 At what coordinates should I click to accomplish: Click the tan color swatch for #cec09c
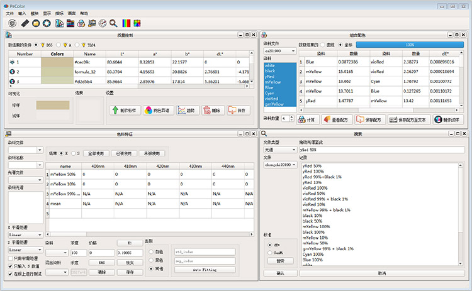click(57, 62)
